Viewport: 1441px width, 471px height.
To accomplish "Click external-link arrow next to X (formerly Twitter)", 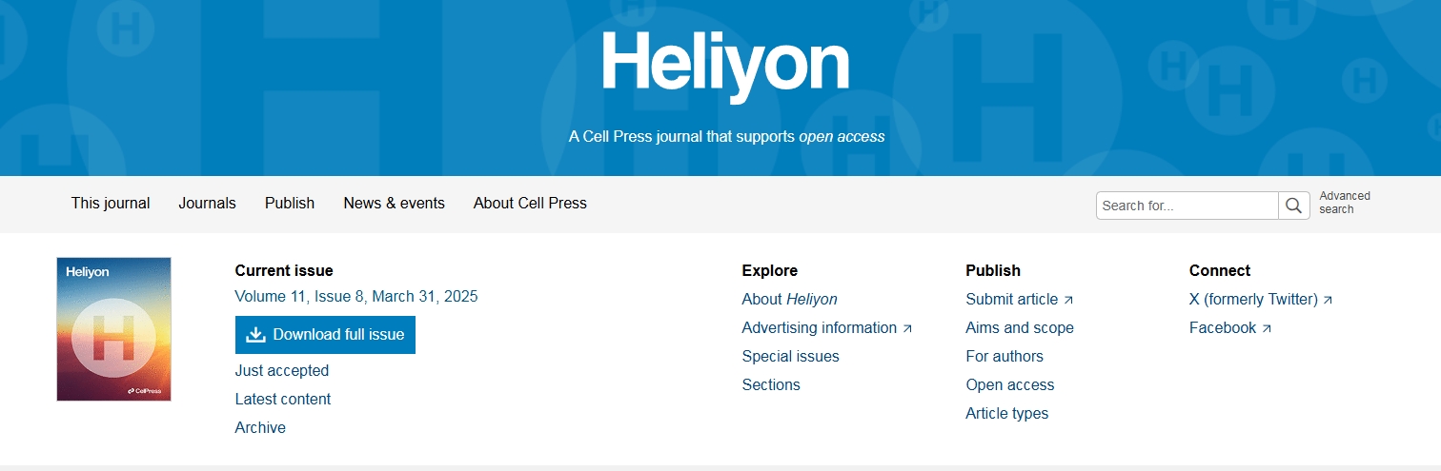I will tap(1328, 300).
